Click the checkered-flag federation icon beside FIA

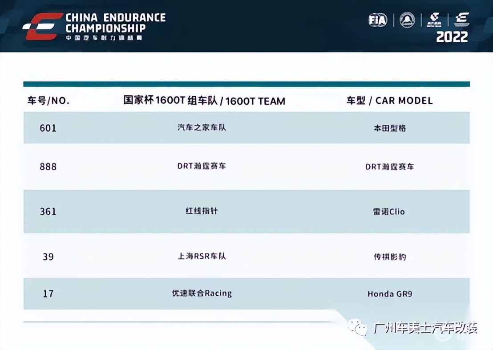[432, 20]
